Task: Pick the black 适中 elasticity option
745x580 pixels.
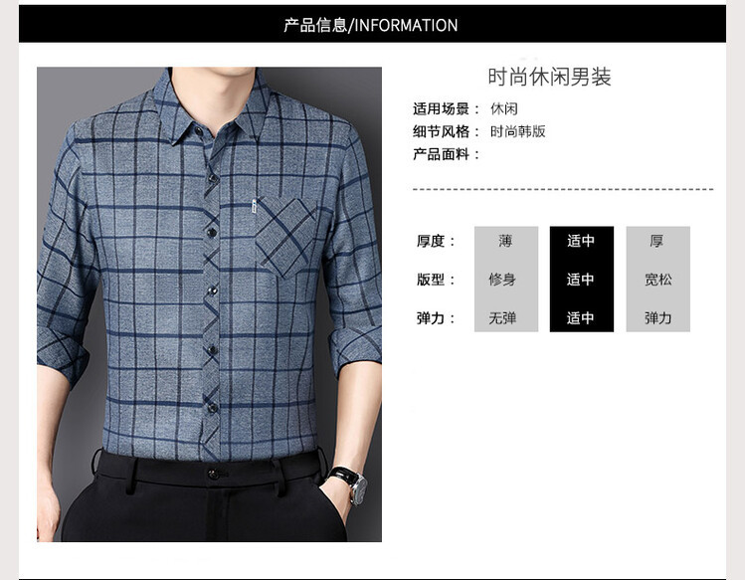Action: (582, 317)
